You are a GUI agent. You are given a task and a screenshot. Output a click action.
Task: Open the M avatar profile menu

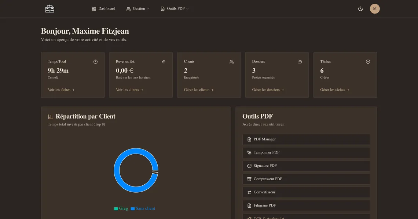[x=374, y=8]
